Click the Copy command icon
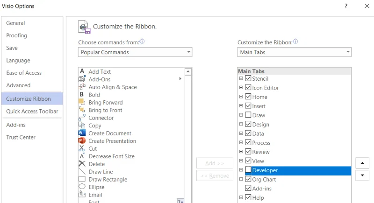The width and height of the screenshot is (374, 203). coord(82,125)
